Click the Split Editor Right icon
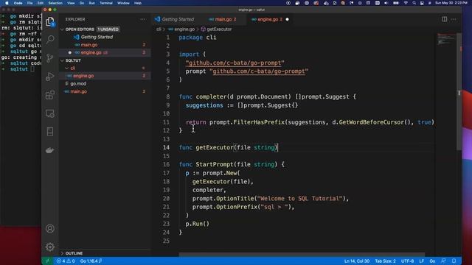Screen dimensions: 472x265 [444, 19]
